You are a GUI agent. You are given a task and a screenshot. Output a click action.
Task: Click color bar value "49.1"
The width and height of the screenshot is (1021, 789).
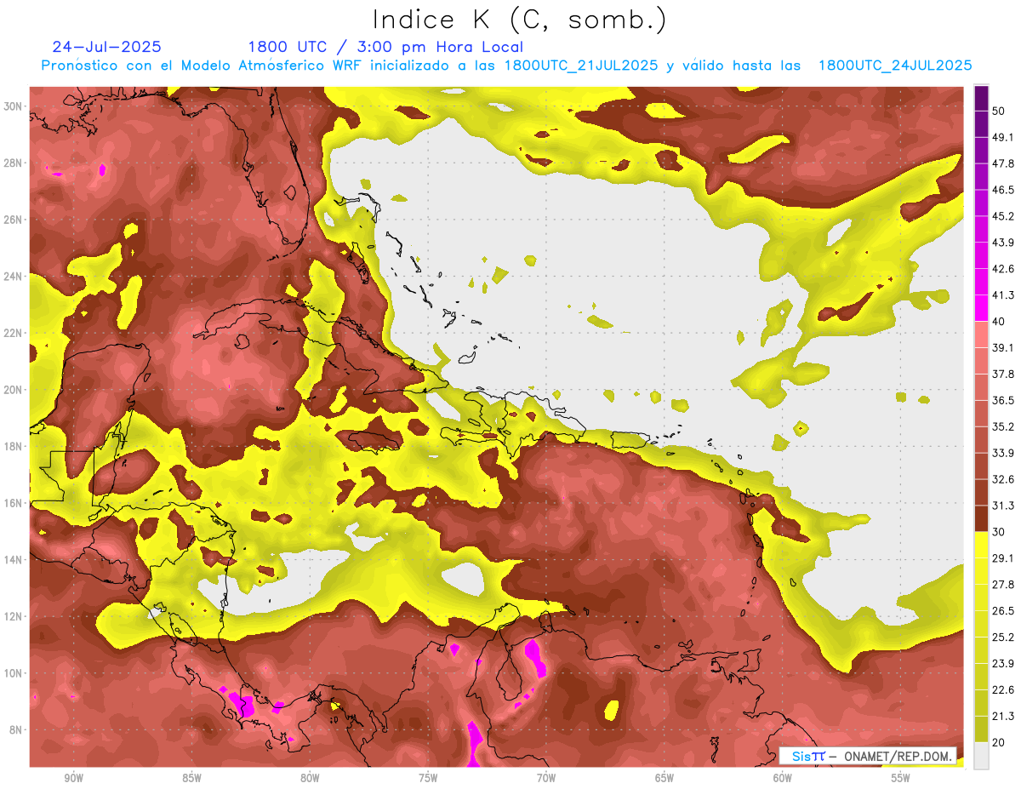click(1002, 137)
